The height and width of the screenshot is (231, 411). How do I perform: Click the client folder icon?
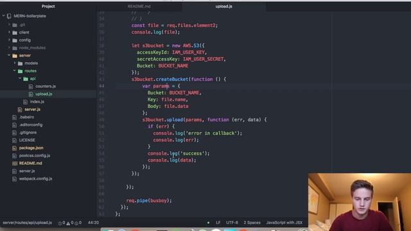15,33
